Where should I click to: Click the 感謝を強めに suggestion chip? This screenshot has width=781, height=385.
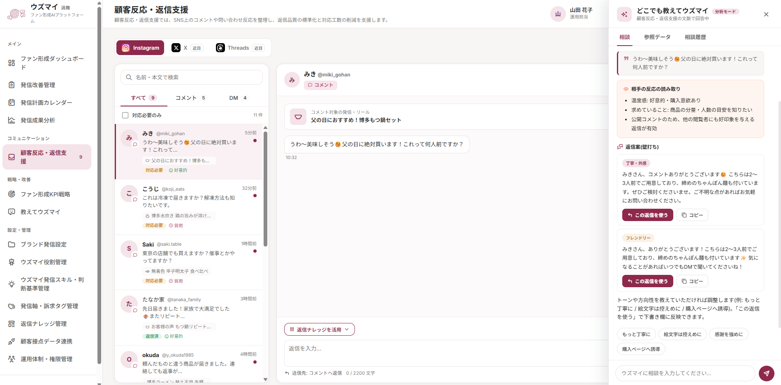tap(729, 334)
